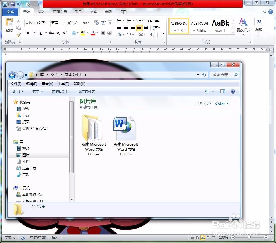Image resolution: width=276 pixels, height=243 pixels.
Task: Click the Increase Indent icon
Action: pos(156,21)
